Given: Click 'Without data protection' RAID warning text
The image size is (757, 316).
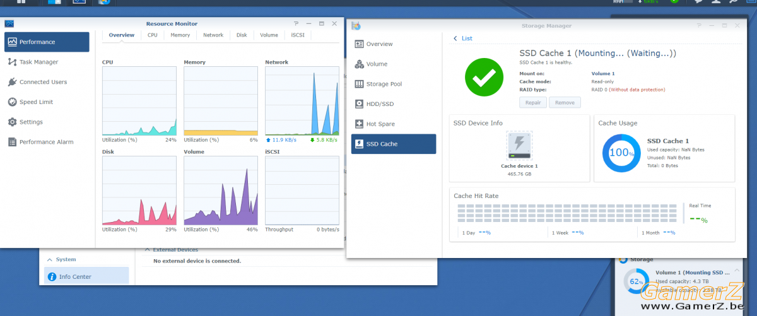Looking at the screenshot, I should [x=637, y=90].
